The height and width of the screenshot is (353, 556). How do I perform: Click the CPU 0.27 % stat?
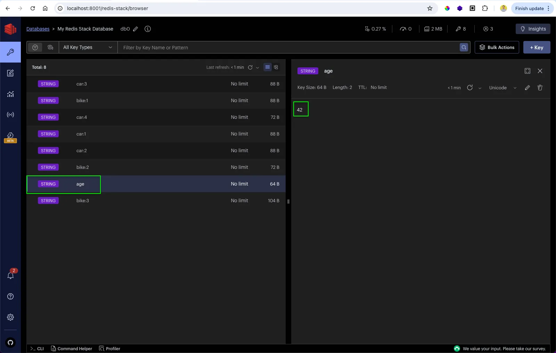click(x=375, y=29)
